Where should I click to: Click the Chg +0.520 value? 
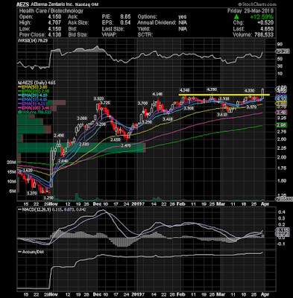[x=265, y=22]
